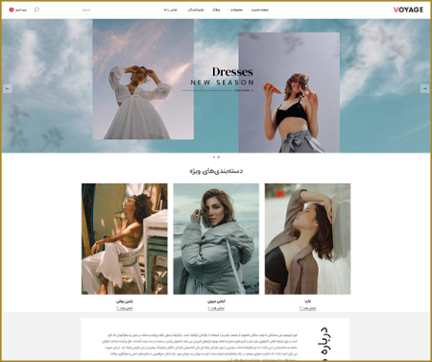
Task: Select the first slider pagination dot
Action: [x=214, y=157]
